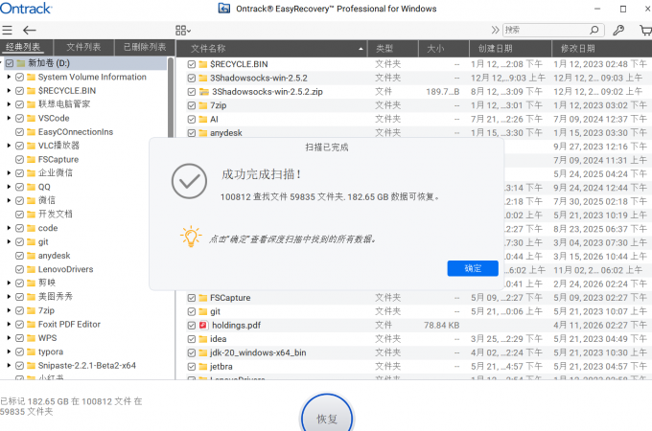Sort by the 修改日期 column header
The height and width of the screenshot is (431, 652).
point(602,49)
